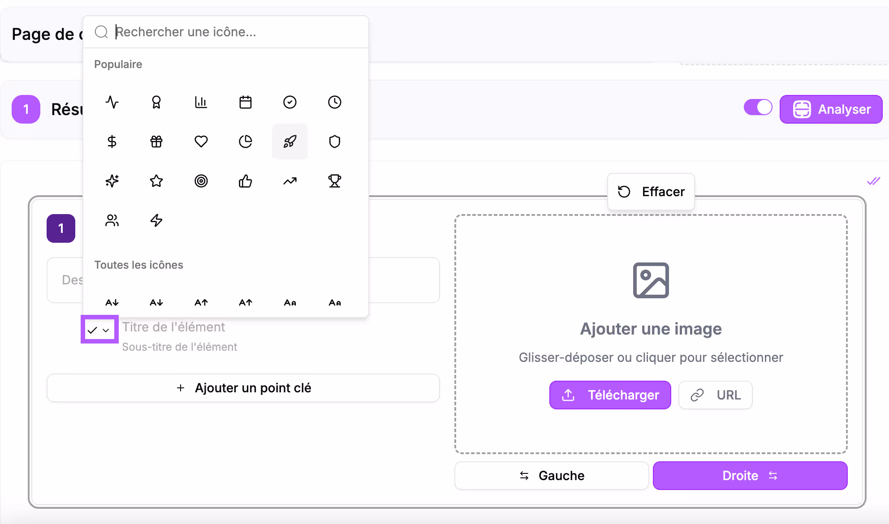
Task: Select the star icon
Action: [x=156, y=181]
